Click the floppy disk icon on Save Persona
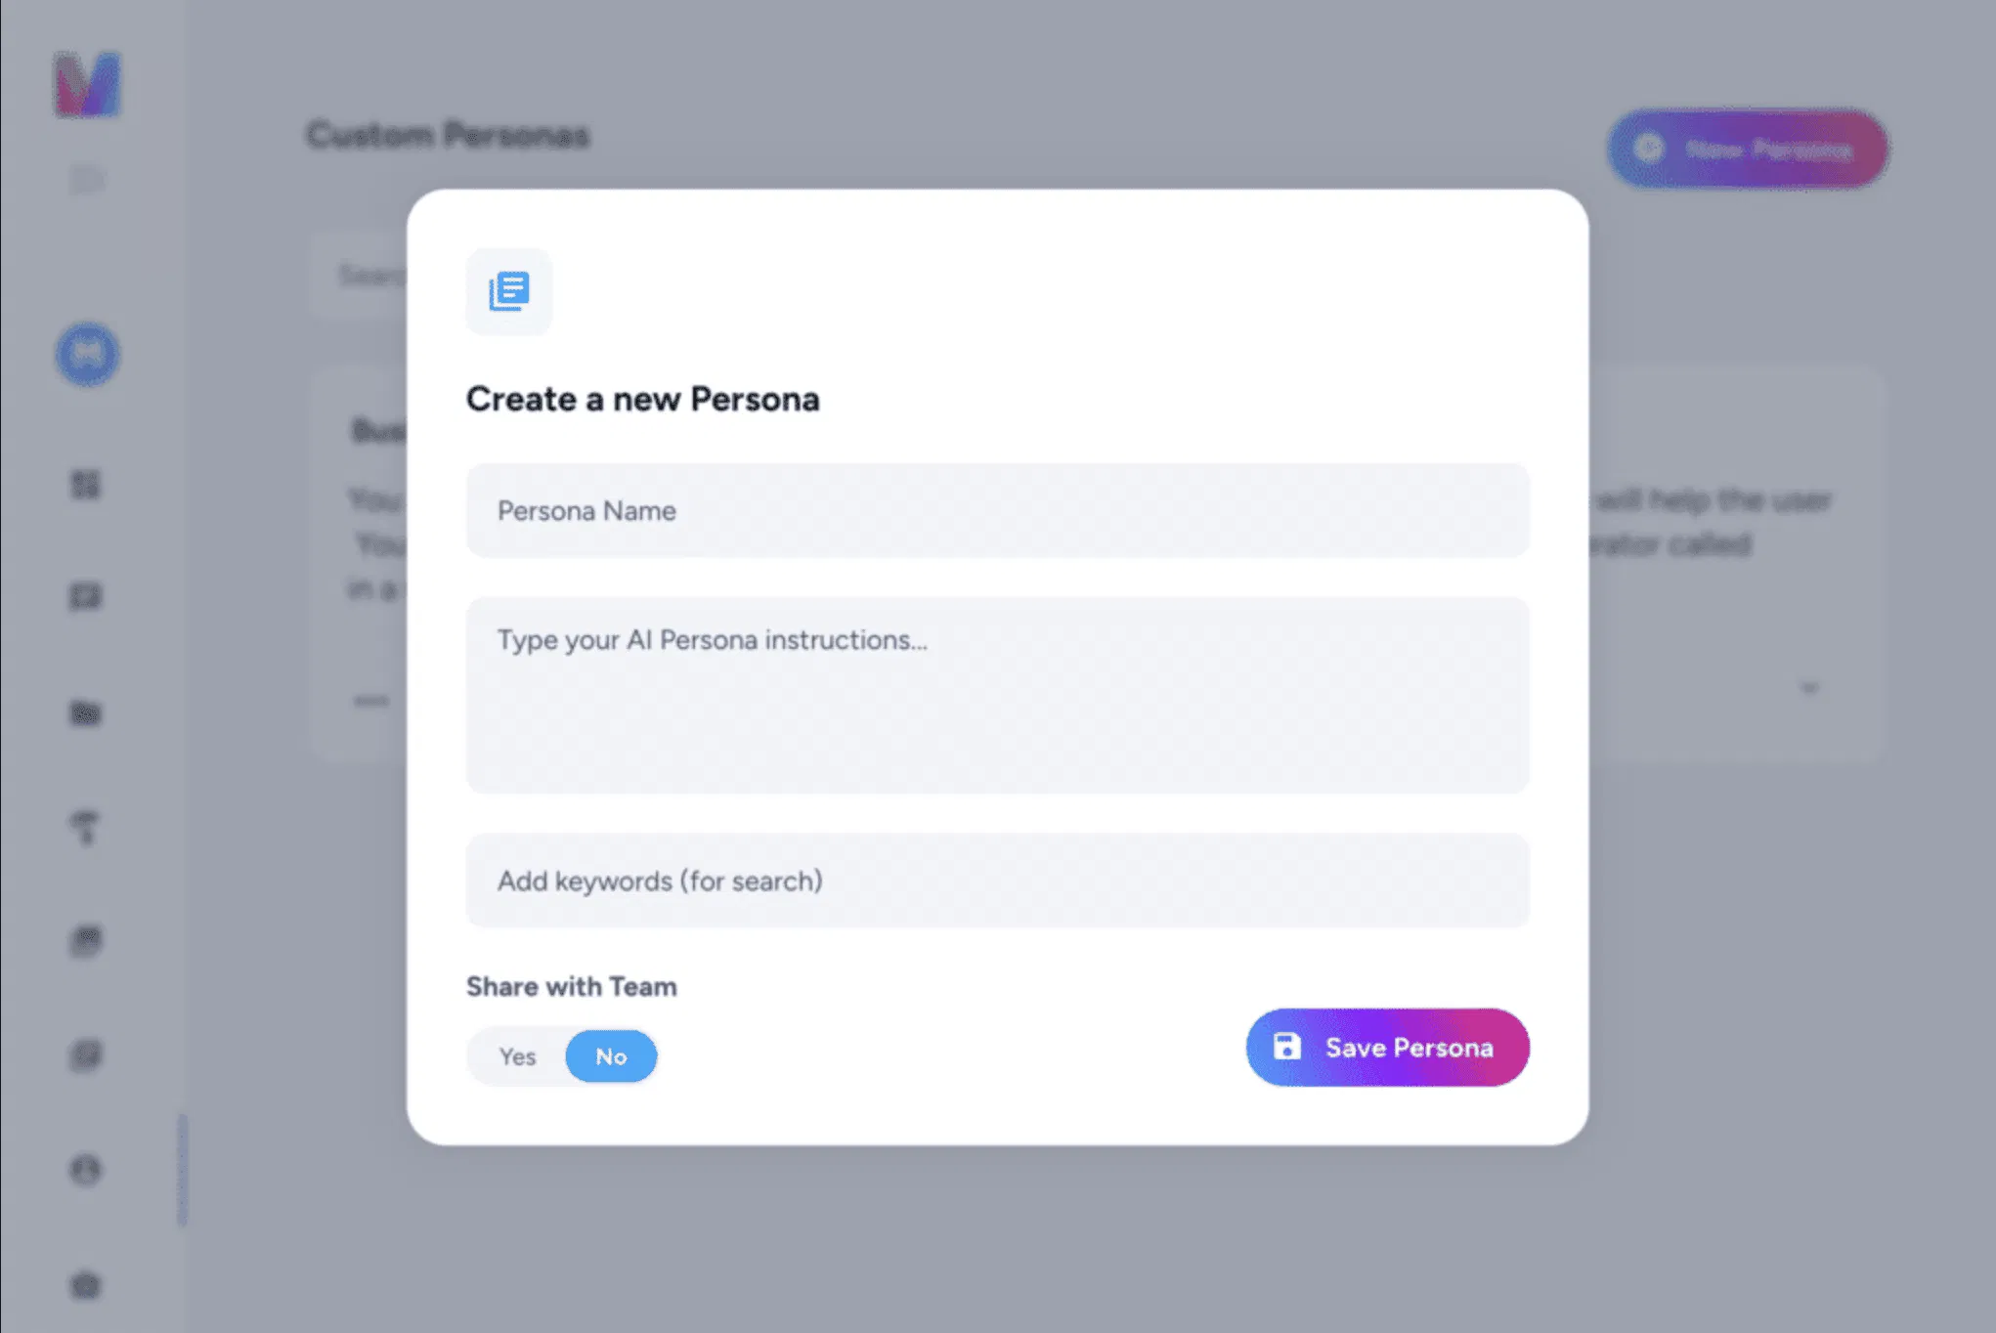Screen dimensions: 1996x1333 pyautogui.click(x=1286, y=1047)
